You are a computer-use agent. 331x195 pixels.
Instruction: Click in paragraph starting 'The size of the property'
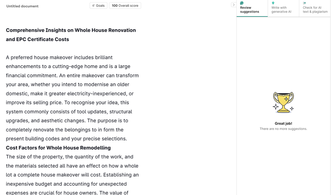click(72, 166)
